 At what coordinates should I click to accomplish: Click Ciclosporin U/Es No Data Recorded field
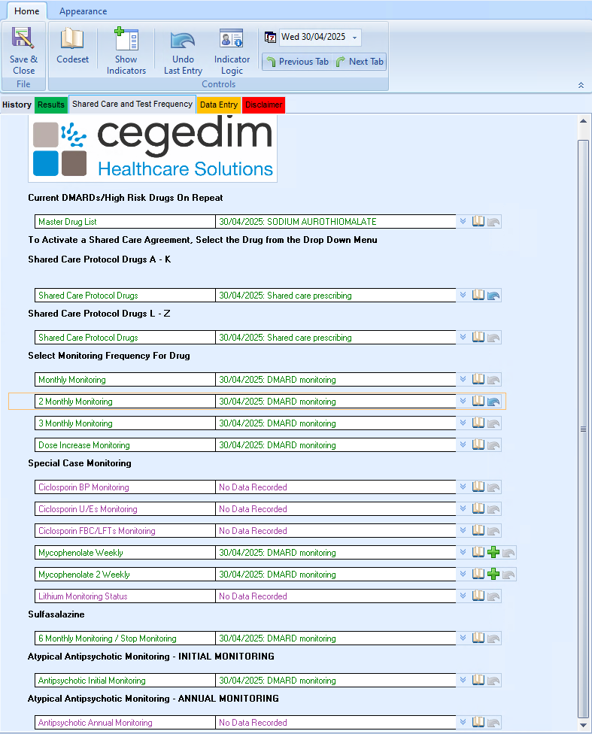335,509
